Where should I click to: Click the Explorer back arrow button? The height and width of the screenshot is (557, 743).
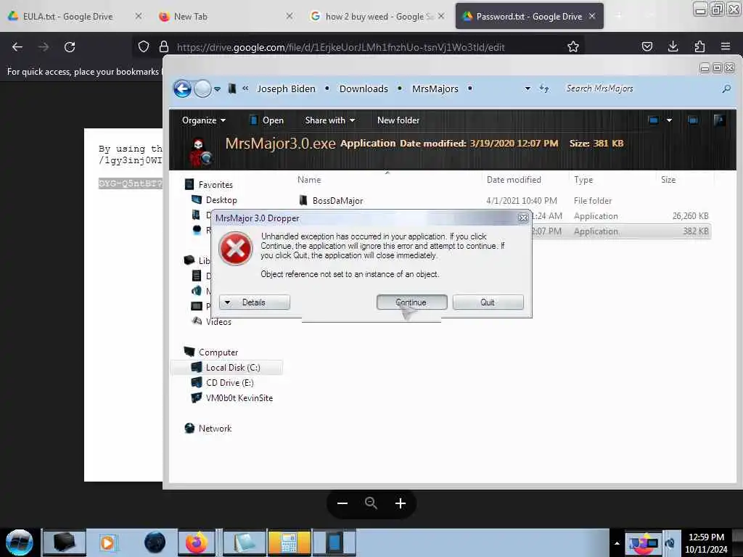[x=182, y=88]
